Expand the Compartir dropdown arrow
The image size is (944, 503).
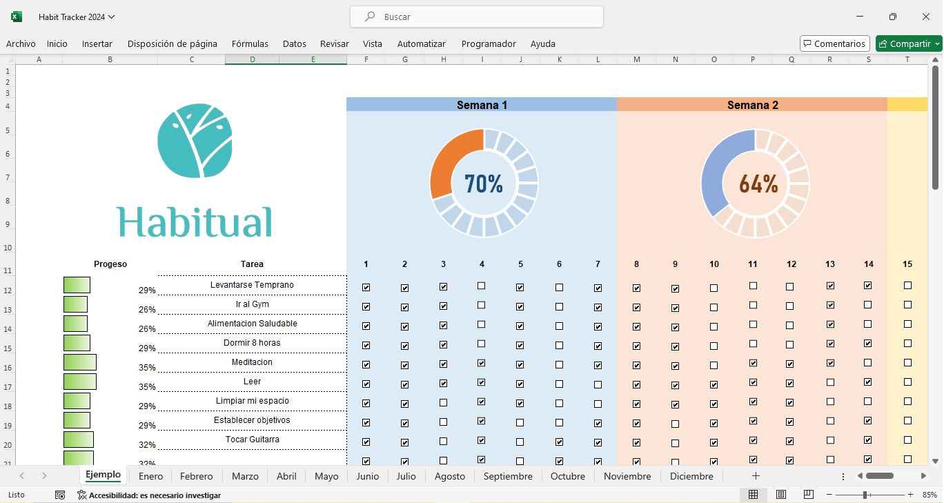937,43
